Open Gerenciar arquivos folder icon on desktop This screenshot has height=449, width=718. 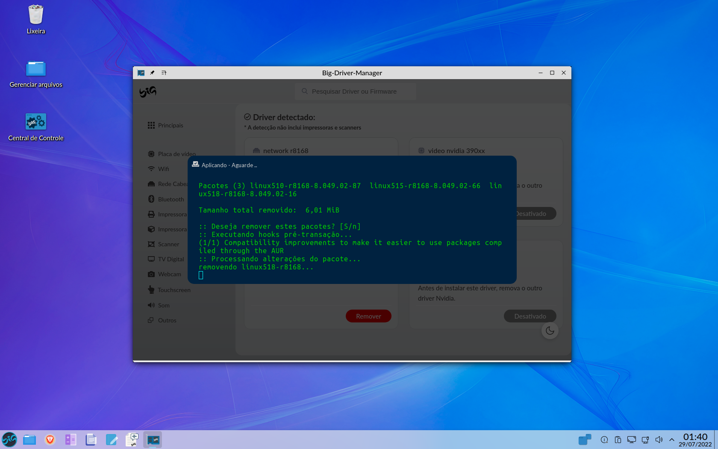[x=36, y=68]
